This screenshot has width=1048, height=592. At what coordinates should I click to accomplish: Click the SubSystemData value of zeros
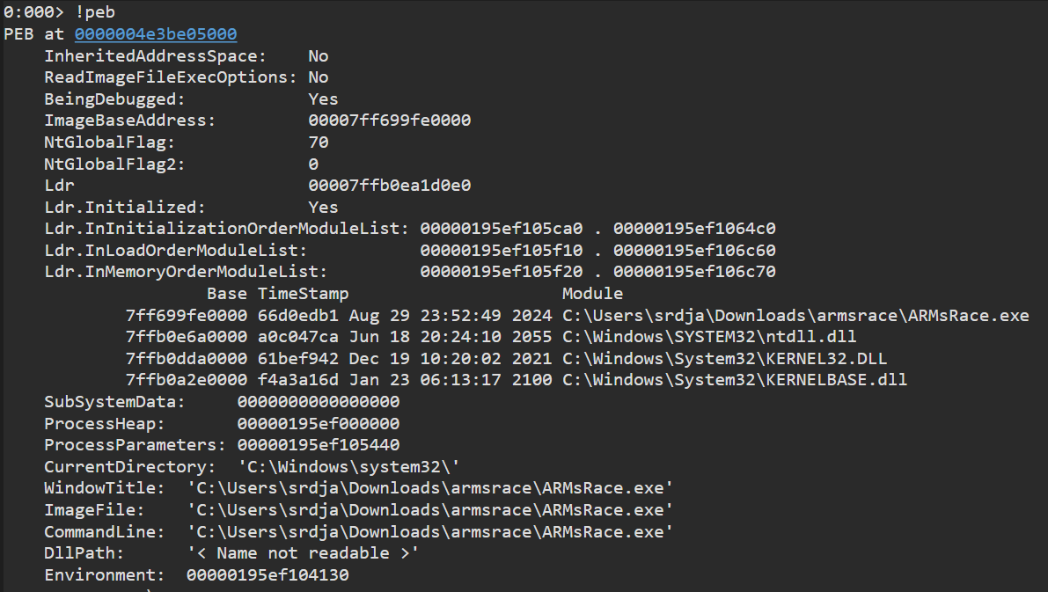(319, 402)
